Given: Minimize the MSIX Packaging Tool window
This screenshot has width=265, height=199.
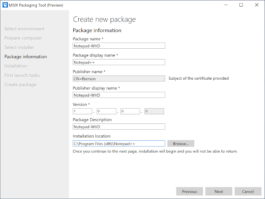Looking at the screenshot, I should click(x=226, y=5).
